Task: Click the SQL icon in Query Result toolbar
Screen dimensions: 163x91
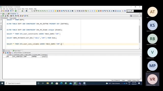Action: (x=12, y=53)
